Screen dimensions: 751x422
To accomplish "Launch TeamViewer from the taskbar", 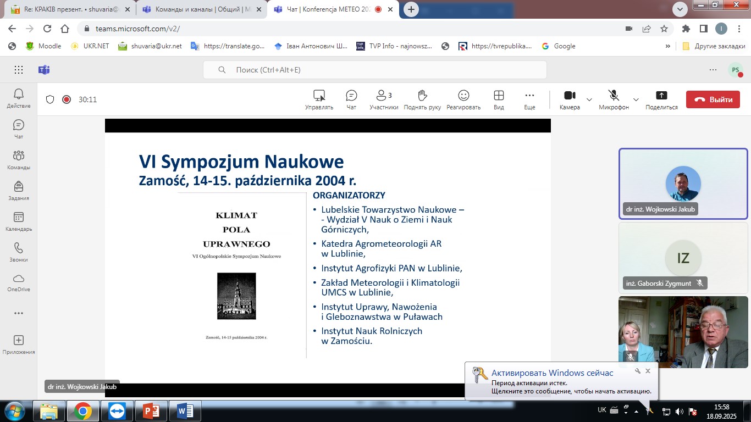I will coord(117,411).
